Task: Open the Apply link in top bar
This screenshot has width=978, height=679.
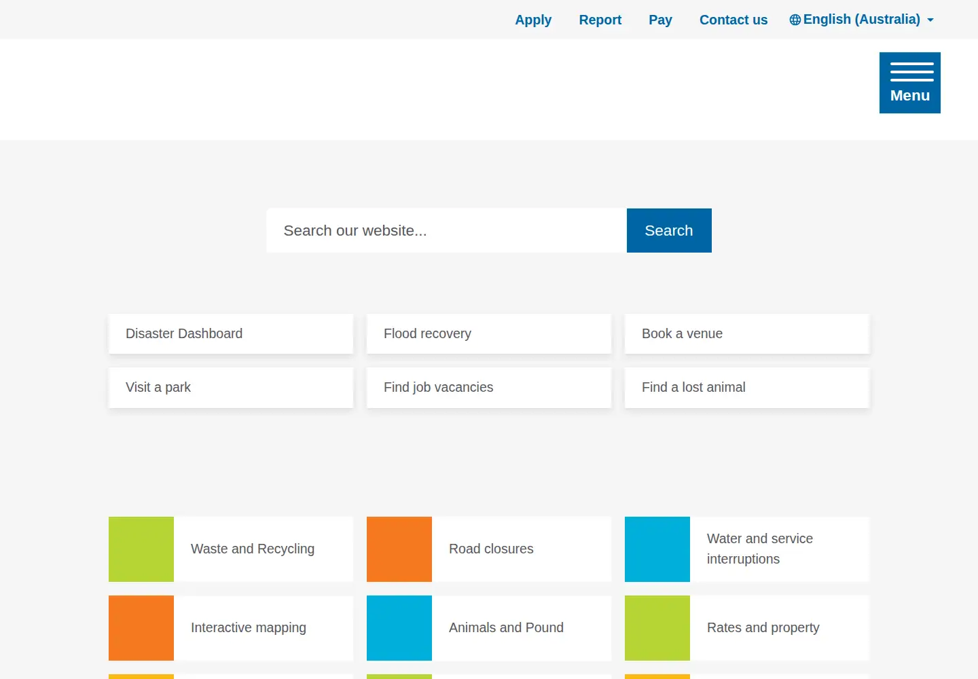Action: (533, 20)
